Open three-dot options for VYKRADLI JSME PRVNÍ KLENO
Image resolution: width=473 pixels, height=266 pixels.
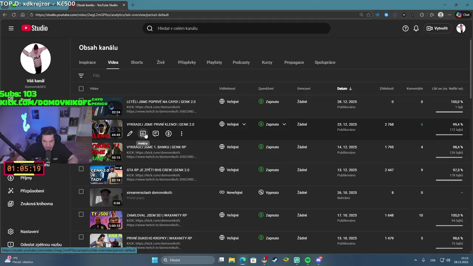tap(181, 134)
